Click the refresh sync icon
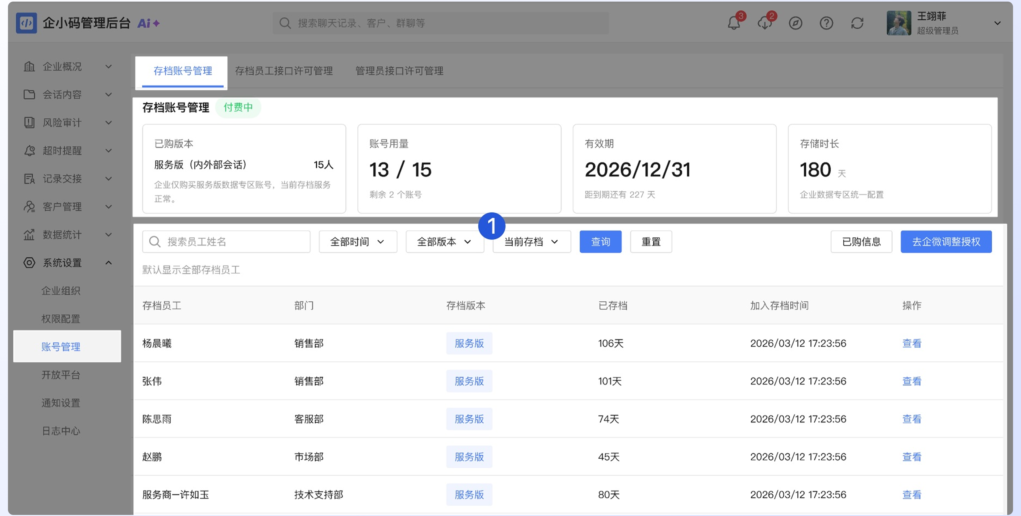Viewport: 1021px width, 516px height. click(857, 23)
